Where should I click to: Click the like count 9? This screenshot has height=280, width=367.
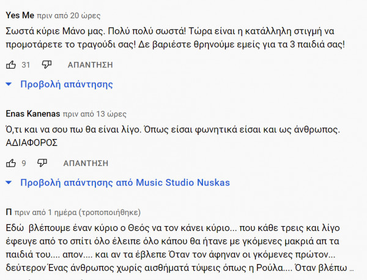click(24, 163)
